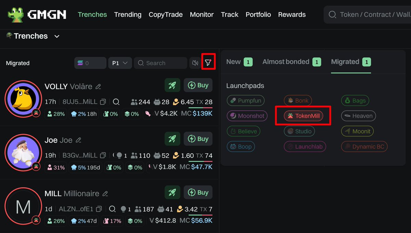Open the filter funnel icon
This screenshot has height=233, width=411.
click(x=208, y=63)
